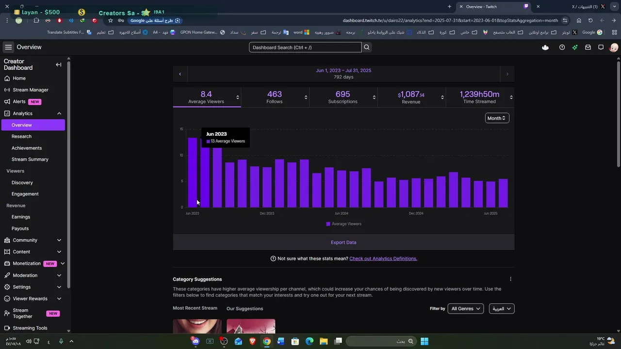Click the Export Data button
This screenshot has width=621, height=349.
click(343, 242)
